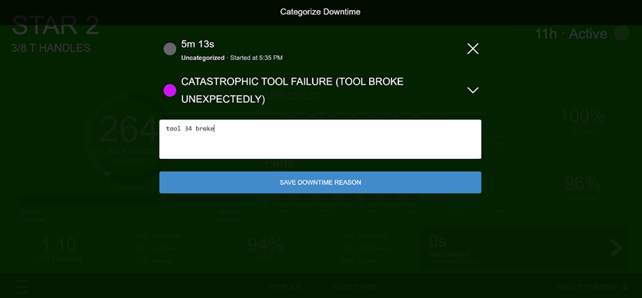The height and width of the screenshot is (298, 642).
Task: Click the Stop Job button
Action: point(285,287)
